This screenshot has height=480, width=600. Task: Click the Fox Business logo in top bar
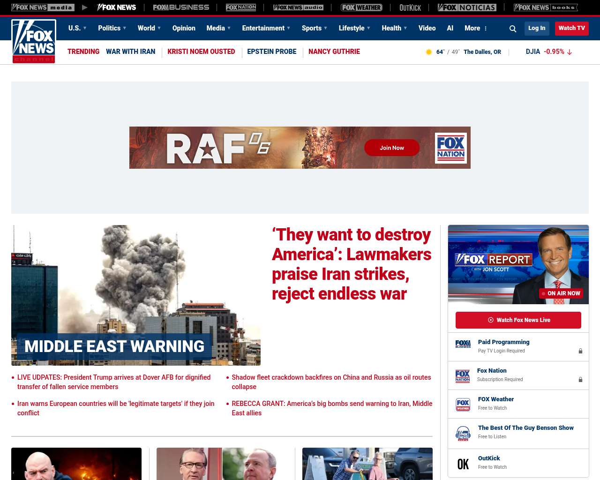click(181, 7)
